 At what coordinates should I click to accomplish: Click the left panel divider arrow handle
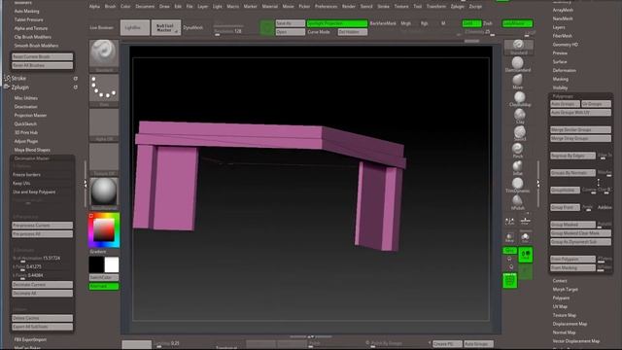tap(86, 184)
